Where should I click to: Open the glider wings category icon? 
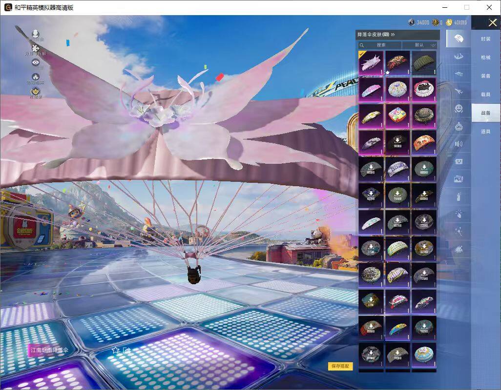click(459, 57)
